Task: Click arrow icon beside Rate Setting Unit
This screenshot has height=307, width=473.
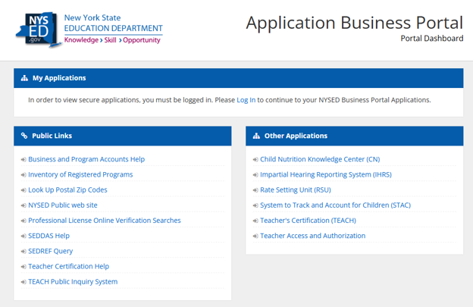Action: point(255,190)
